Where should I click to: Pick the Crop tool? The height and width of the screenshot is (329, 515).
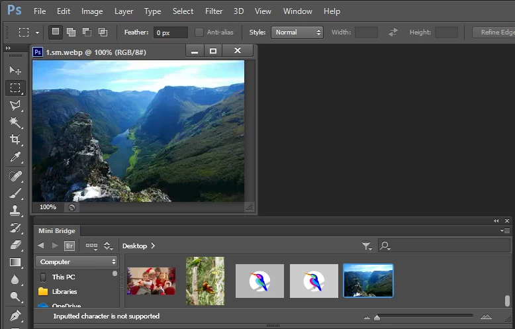(x=15, y=140)
